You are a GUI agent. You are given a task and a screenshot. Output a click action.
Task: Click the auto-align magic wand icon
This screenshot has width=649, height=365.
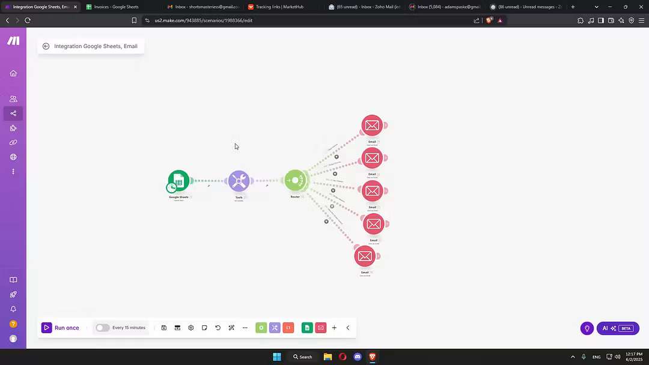pyautogui.click(x=231, y=328)
